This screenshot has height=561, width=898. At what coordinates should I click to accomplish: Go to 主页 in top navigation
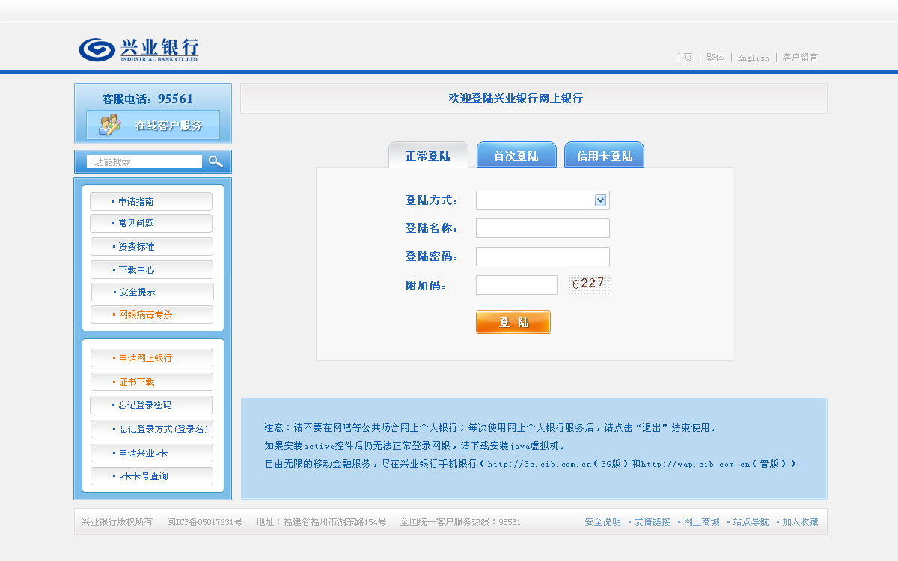(x=683, y=58)
